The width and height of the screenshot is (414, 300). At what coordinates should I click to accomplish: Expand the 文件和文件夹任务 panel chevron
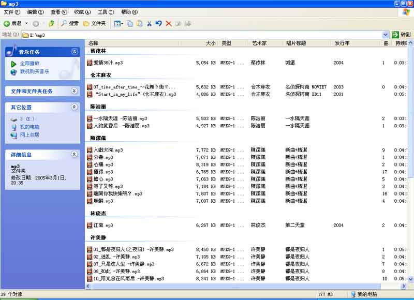coord(75,91)
